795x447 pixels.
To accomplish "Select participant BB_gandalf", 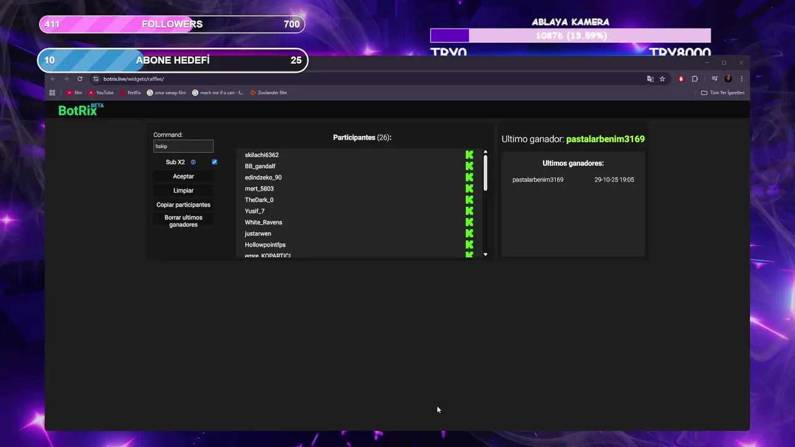I will click(260, 166).
